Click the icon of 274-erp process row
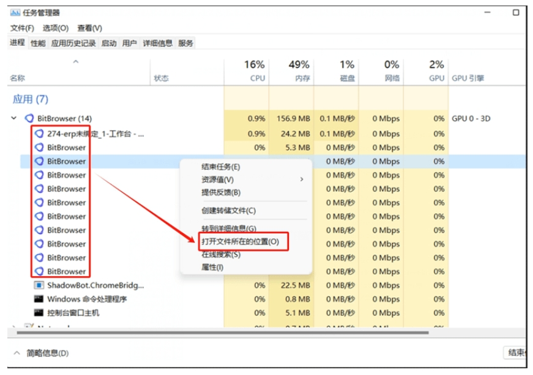The height and width of the screenshot is (375, 533). tap(39, 134)
